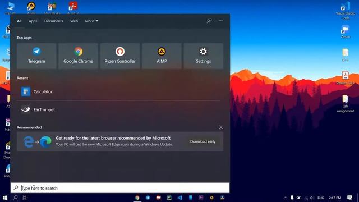
Task: Select the AIMP desktop shortcut
Action: click(x=31, y=7)
